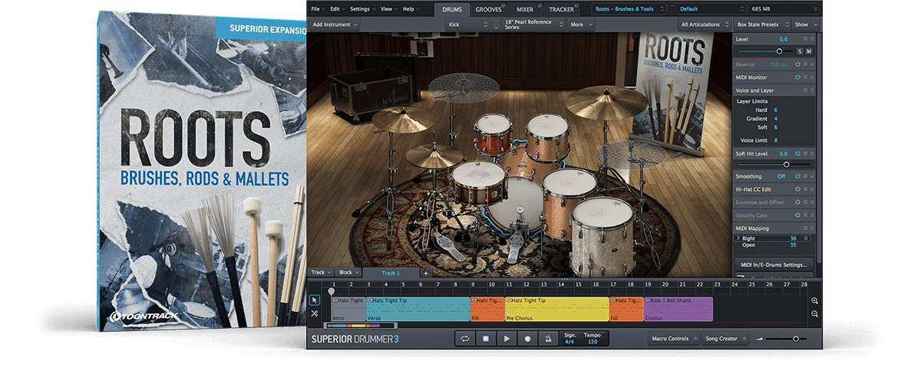Screen dimensions: 921x374
Task: Select the Chorus Ride 1 Bell Shank block
Action: pyautogui.click(x=678, y=309)
